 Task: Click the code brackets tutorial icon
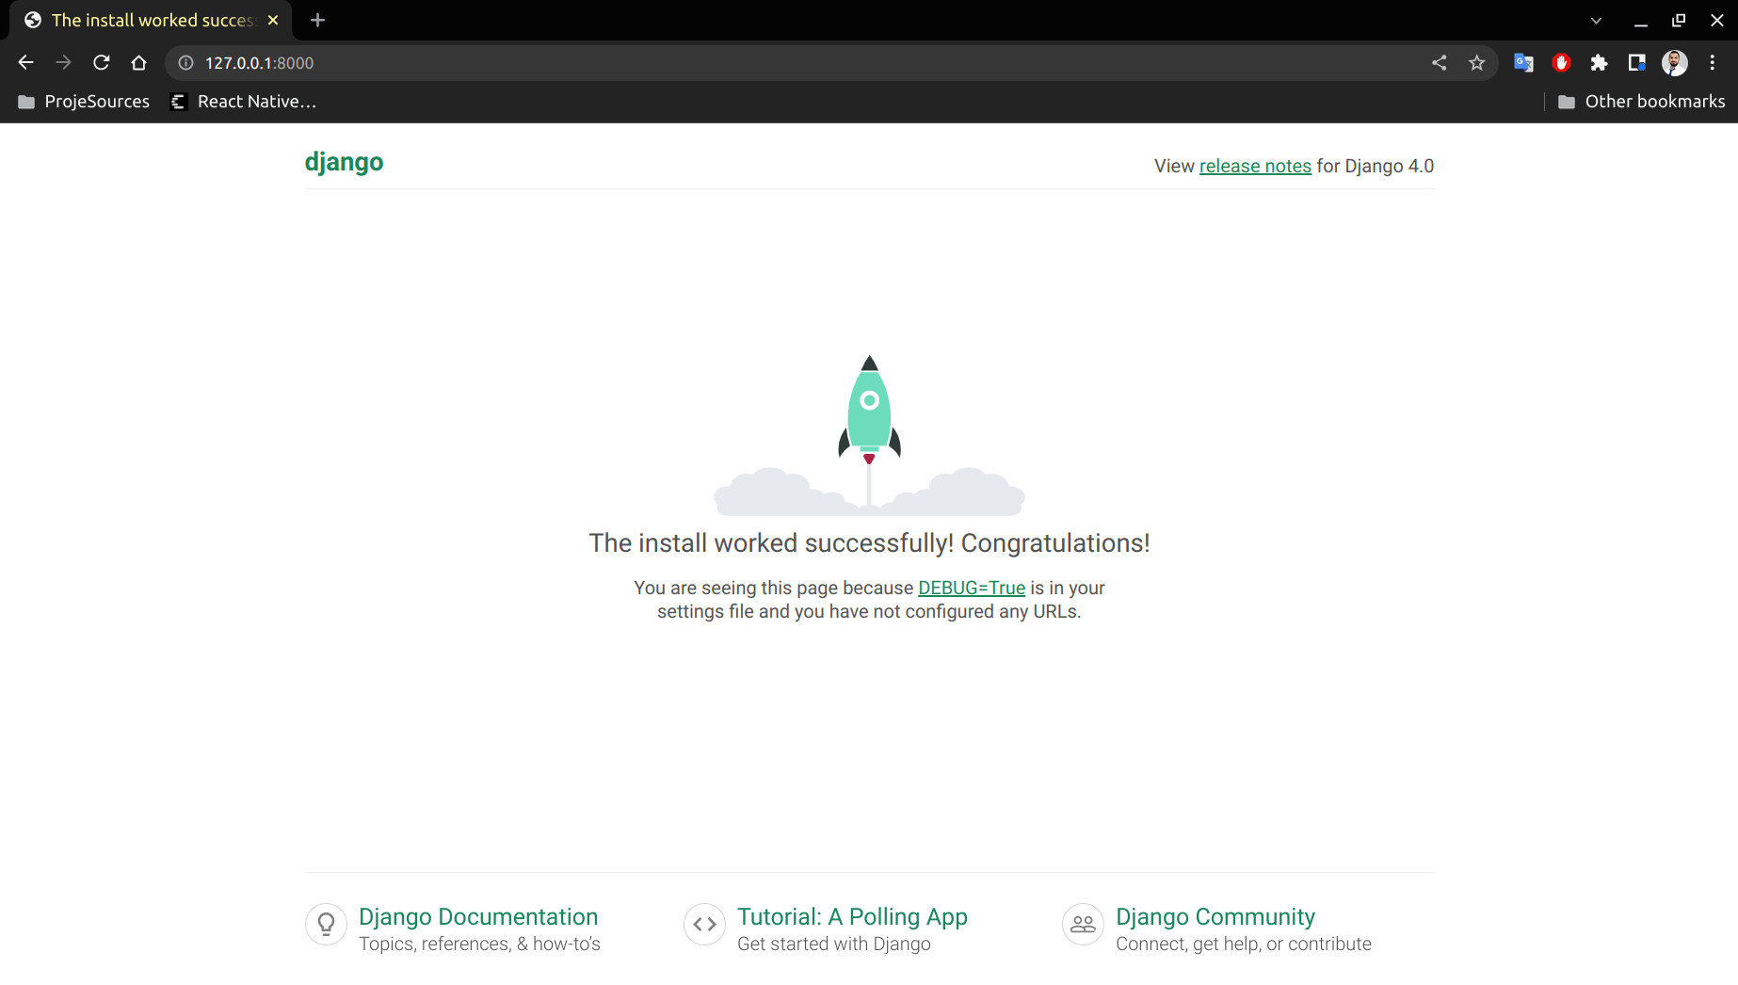pyautogui.click(x=704, y=925)
